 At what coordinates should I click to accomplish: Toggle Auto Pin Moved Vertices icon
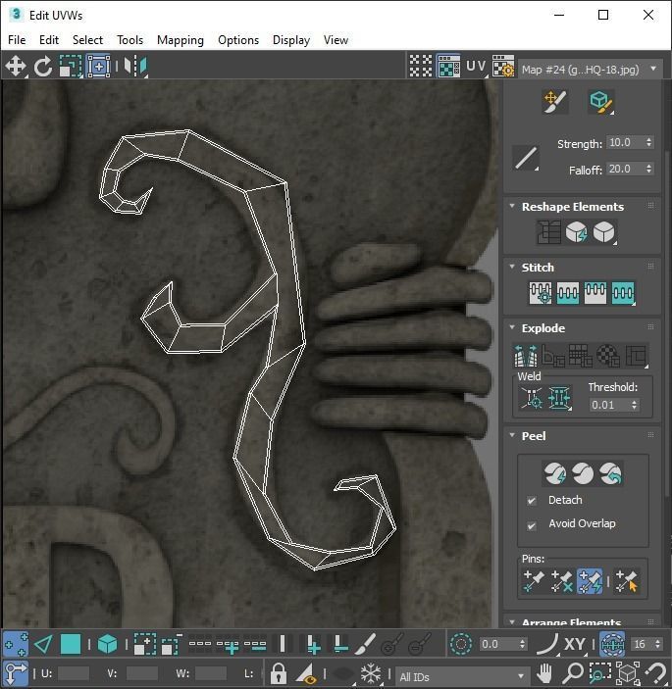point(590,581)
